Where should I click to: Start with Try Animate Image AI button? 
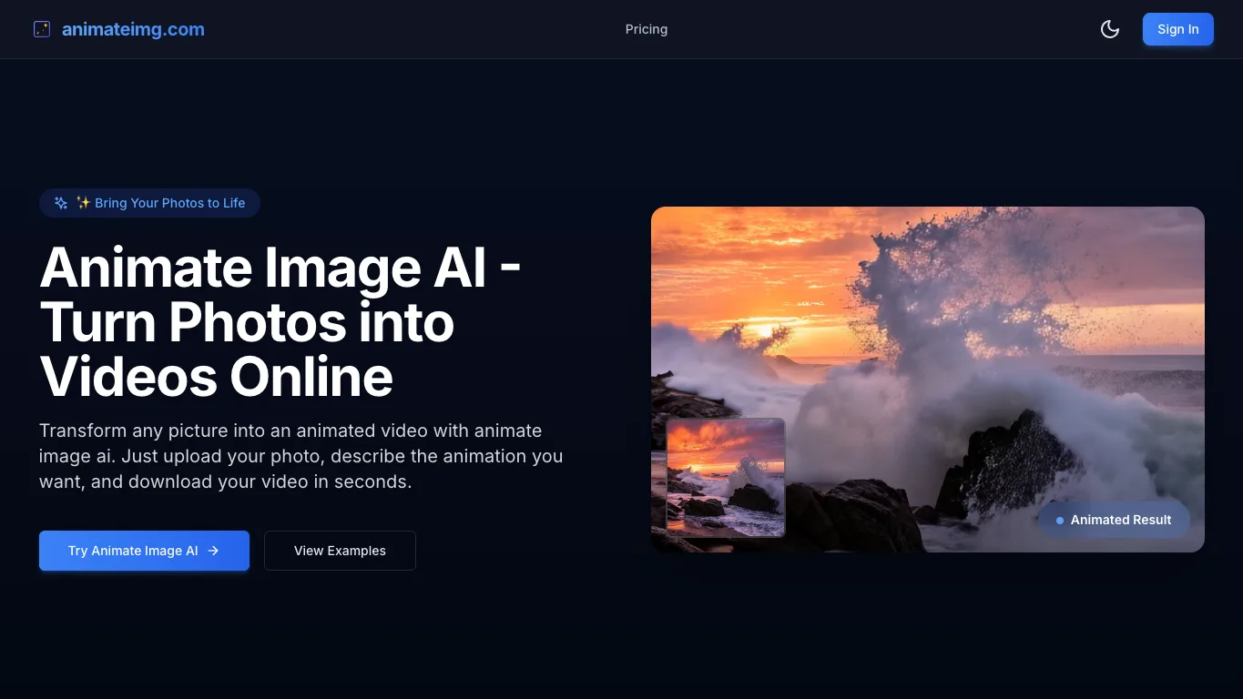[x=144, y=551]
